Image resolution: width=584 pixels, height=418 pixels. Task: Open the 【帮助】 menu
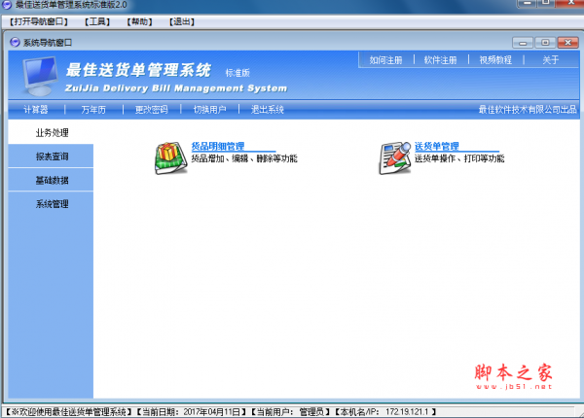(x=139, y=21)
